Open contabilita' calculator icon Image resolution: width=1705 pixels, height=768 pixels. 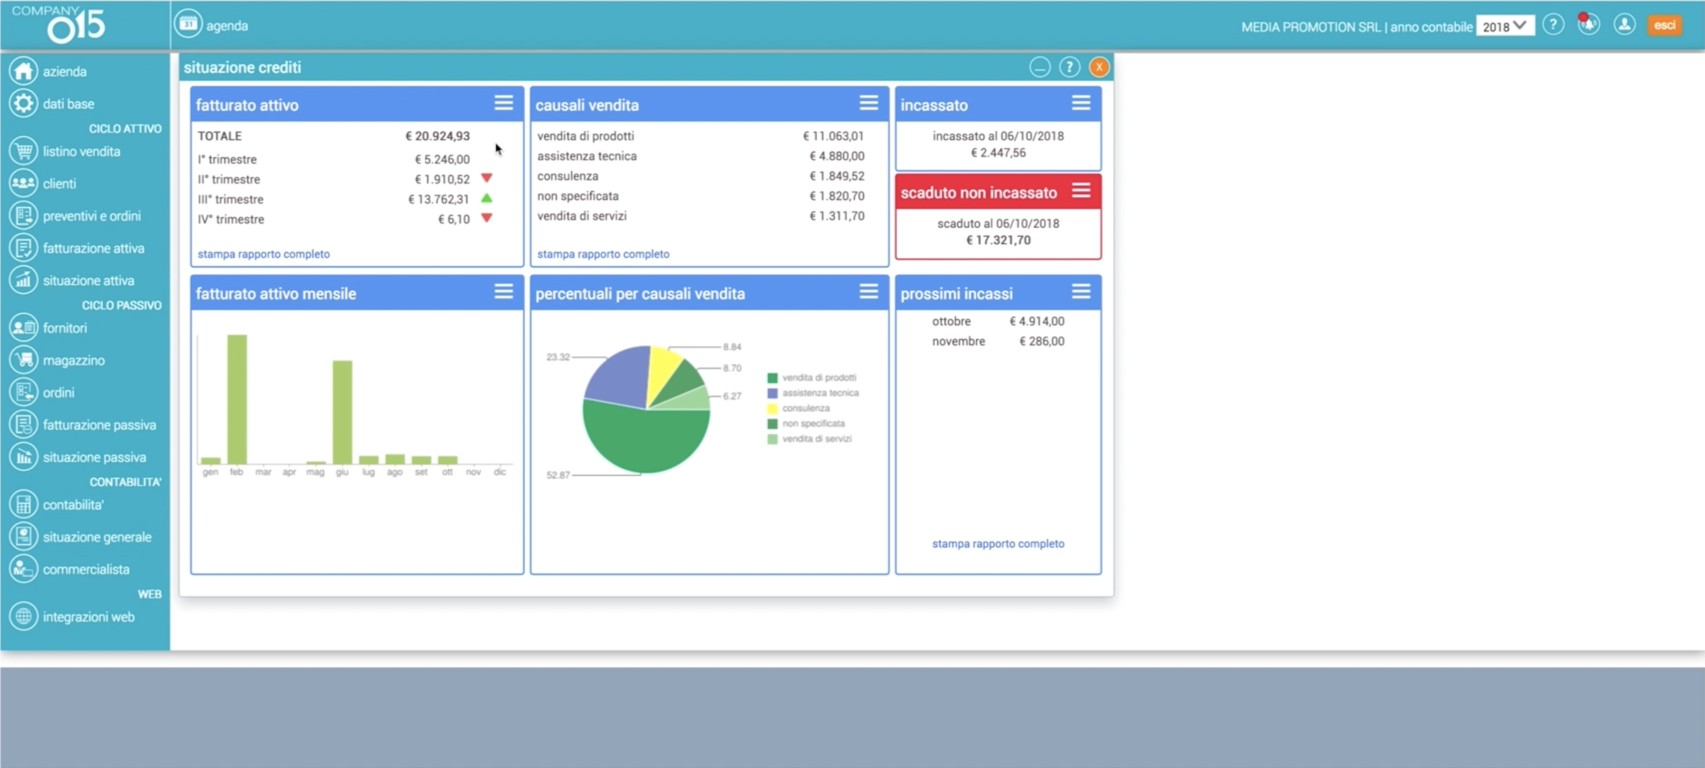click(x=24, y=504)
